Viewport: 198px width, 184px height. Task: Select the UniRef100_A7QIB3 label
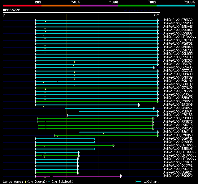click(178, 115)
